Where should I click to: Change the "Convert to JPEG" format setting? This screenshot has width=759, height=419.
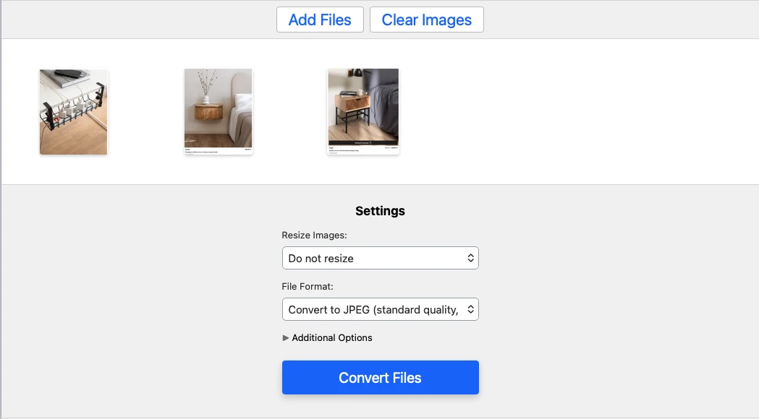tap(380, 308)
